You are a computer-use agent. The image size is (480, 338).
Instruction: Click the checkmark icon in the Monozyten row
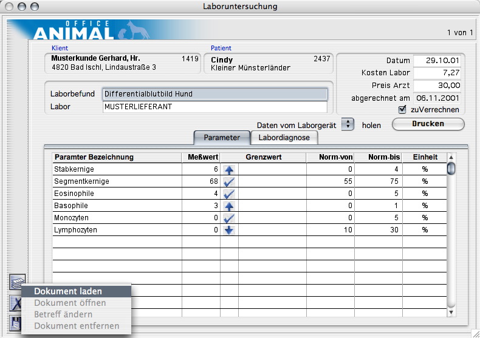tap(229, 218)
